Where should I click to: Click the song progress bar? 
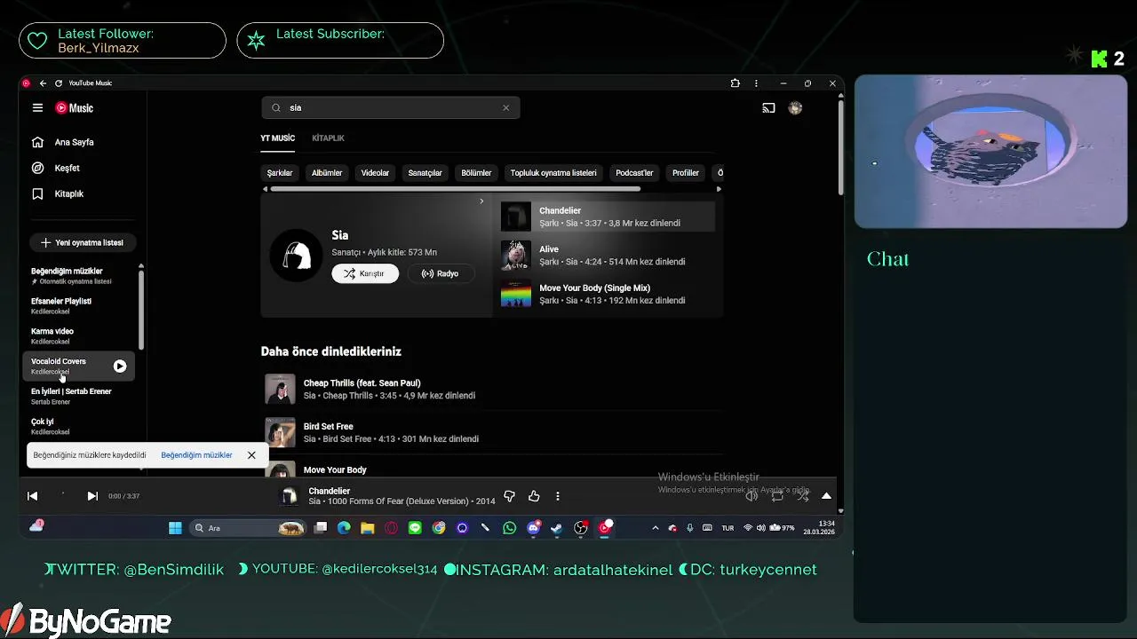(x=429, y=478)
